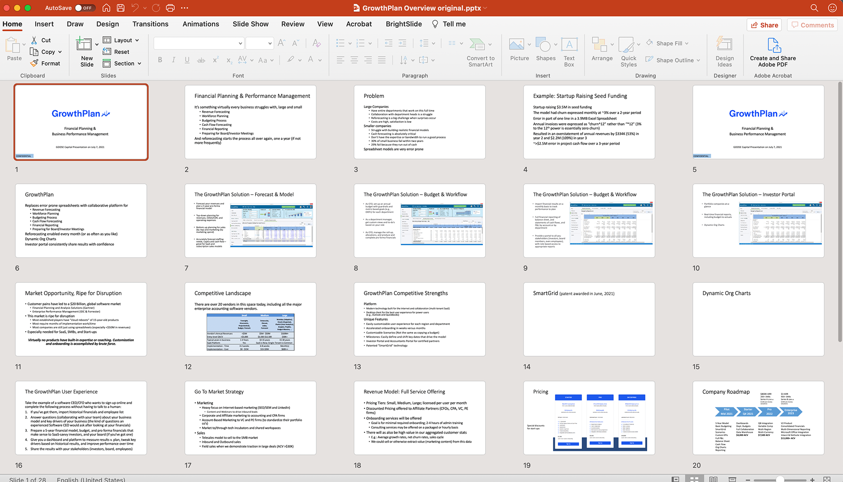Click Design Ideas button
Viewport: 843px width, 482px height.
click(x=724, y=52)
